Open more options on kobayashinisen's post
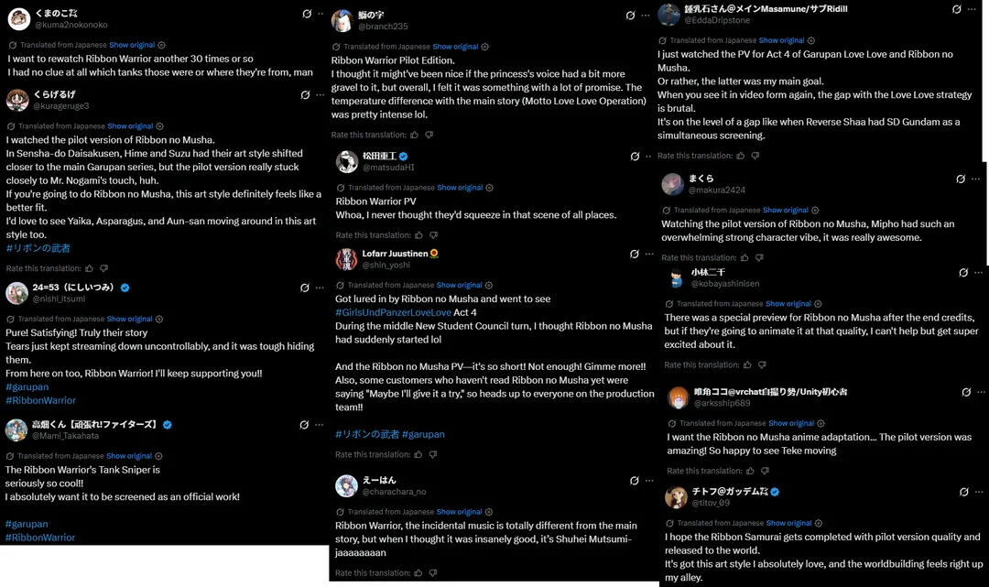989x587 pixels. tap(978, 273)
